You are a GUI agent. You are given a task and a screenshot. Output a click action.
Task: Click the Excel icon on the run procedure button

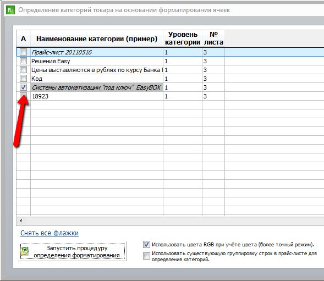[25, 251]
